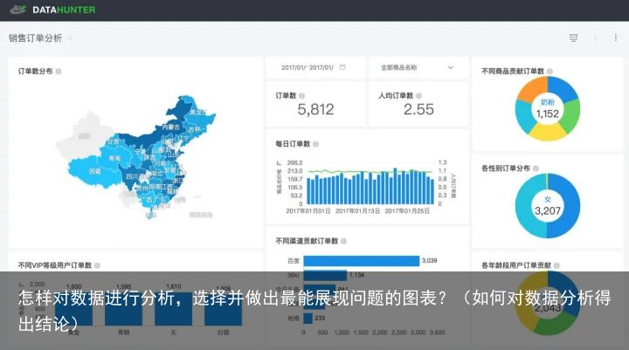
Task: Click the 百度 bar showing 3,039
Action: tap(361, 261)
